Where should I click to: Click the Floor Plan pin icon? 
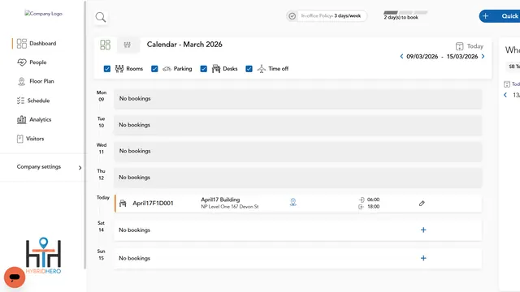(22, 81)
